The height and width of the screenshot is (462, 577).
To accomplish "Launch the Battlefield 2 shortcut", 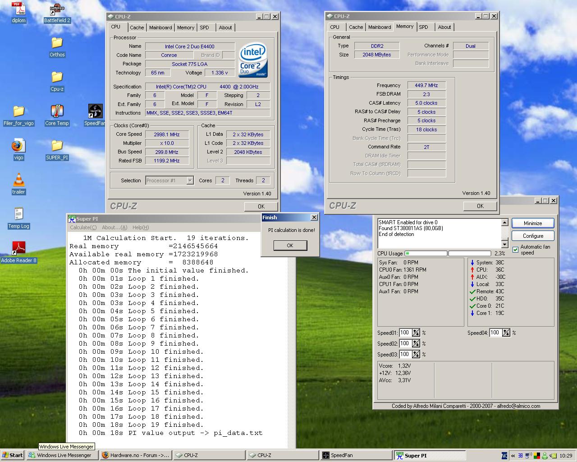I will pyautogui.click(x=57, y=12).
